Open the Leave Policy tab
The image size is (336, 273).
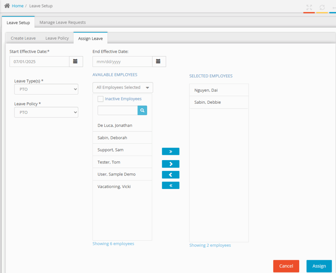click(57, 38)
